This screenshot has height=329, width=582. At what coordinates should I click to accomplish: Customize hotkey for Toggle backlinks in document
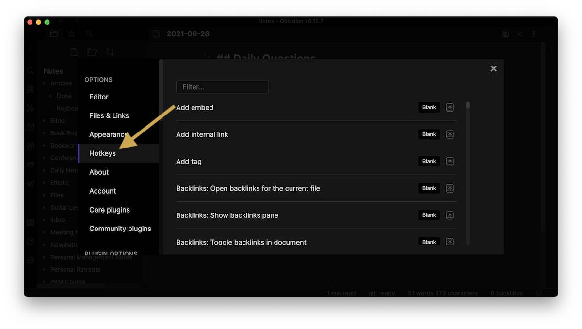click(450, 242)
